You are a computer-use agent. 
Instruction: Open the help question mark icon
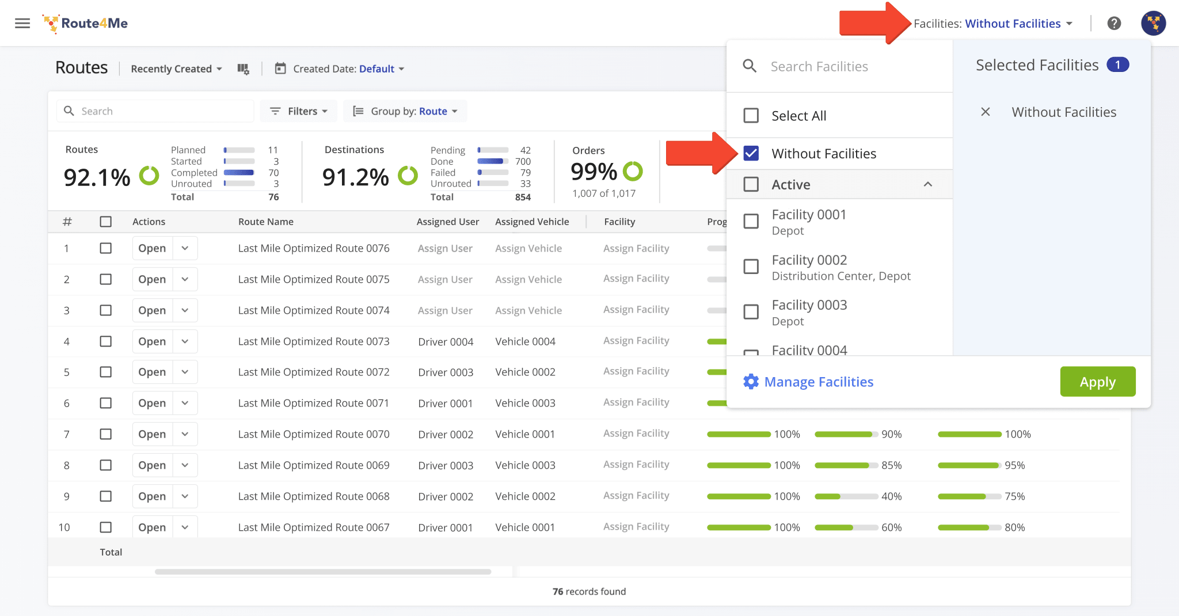coord(1114,23)
